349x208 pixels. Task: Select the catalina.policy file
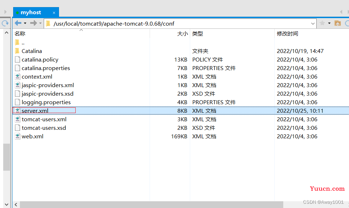point(40,59)
